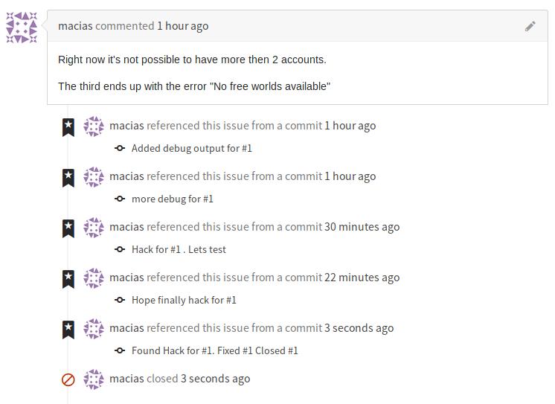
Task: Click bookmark icon beside 'Added debug output' reference
Action: coord(68,127)
